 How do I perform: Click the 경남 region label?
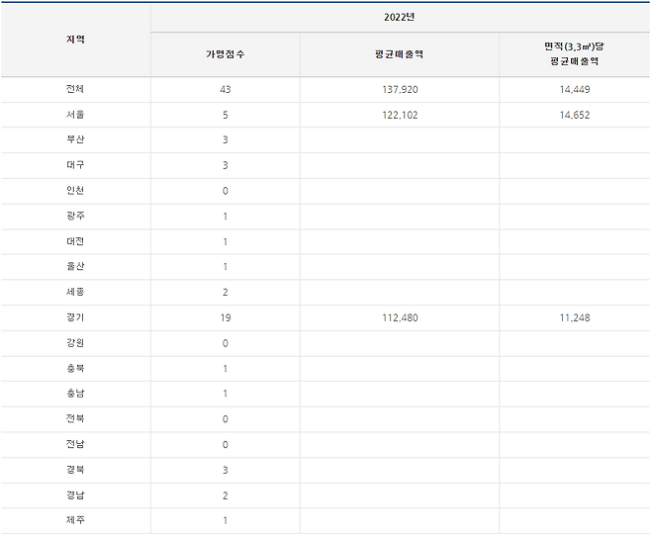pyautogui.click(x=75, y=495)
